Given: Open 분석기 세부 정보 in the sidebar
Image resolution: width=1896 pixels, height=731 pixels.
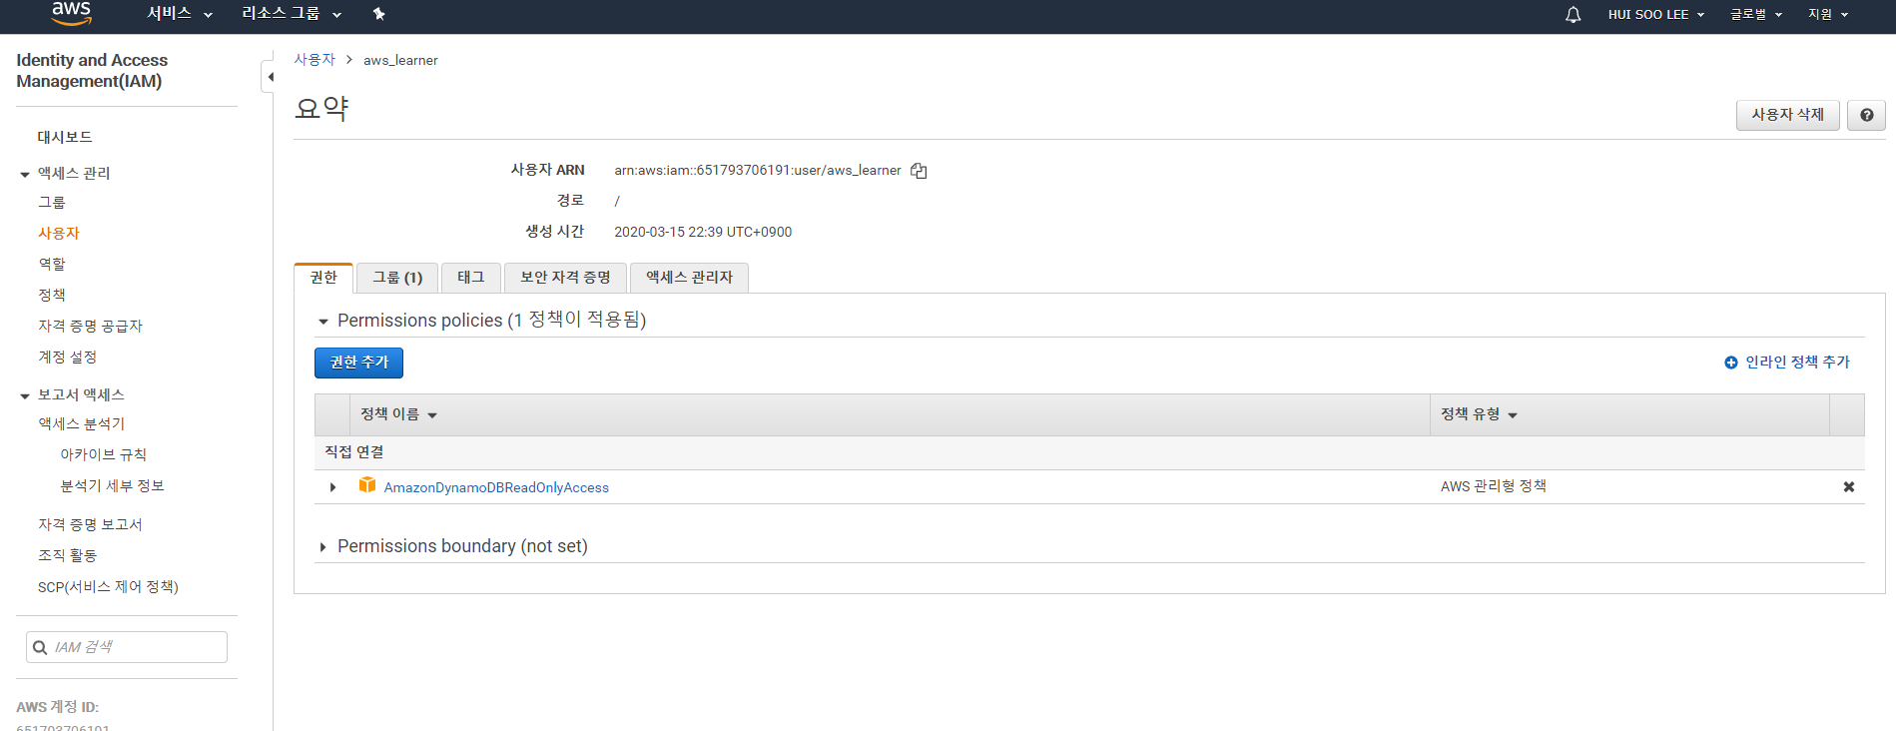Looking at the screenshot, I should click(x=112, y=485).
